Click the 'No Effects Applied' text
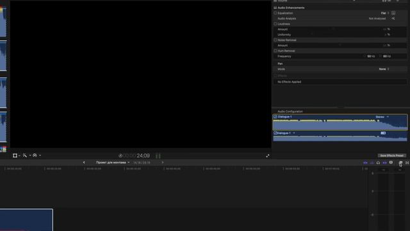This screenshot has height=231, width=410. point(289,81)
